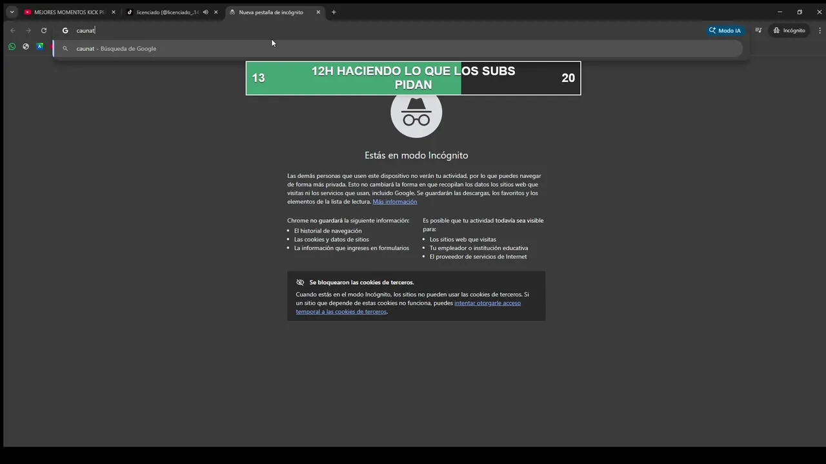Click Estás en modo Incógnito heading
Screen dimensions: 826x464
tap(416, 155)
